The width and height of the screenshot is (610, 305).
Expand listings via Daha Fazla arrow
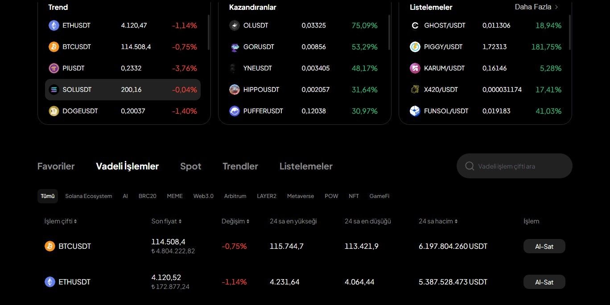click(x=556, y=7)
